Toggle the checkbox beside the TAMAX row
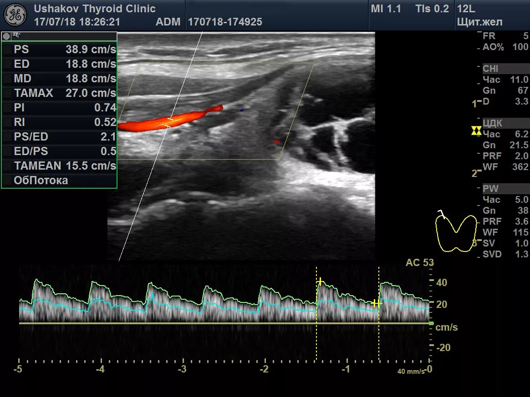Image resolution: width=530 pixels, height=397 pixels. pyautogui.click(x=7, y=93)
